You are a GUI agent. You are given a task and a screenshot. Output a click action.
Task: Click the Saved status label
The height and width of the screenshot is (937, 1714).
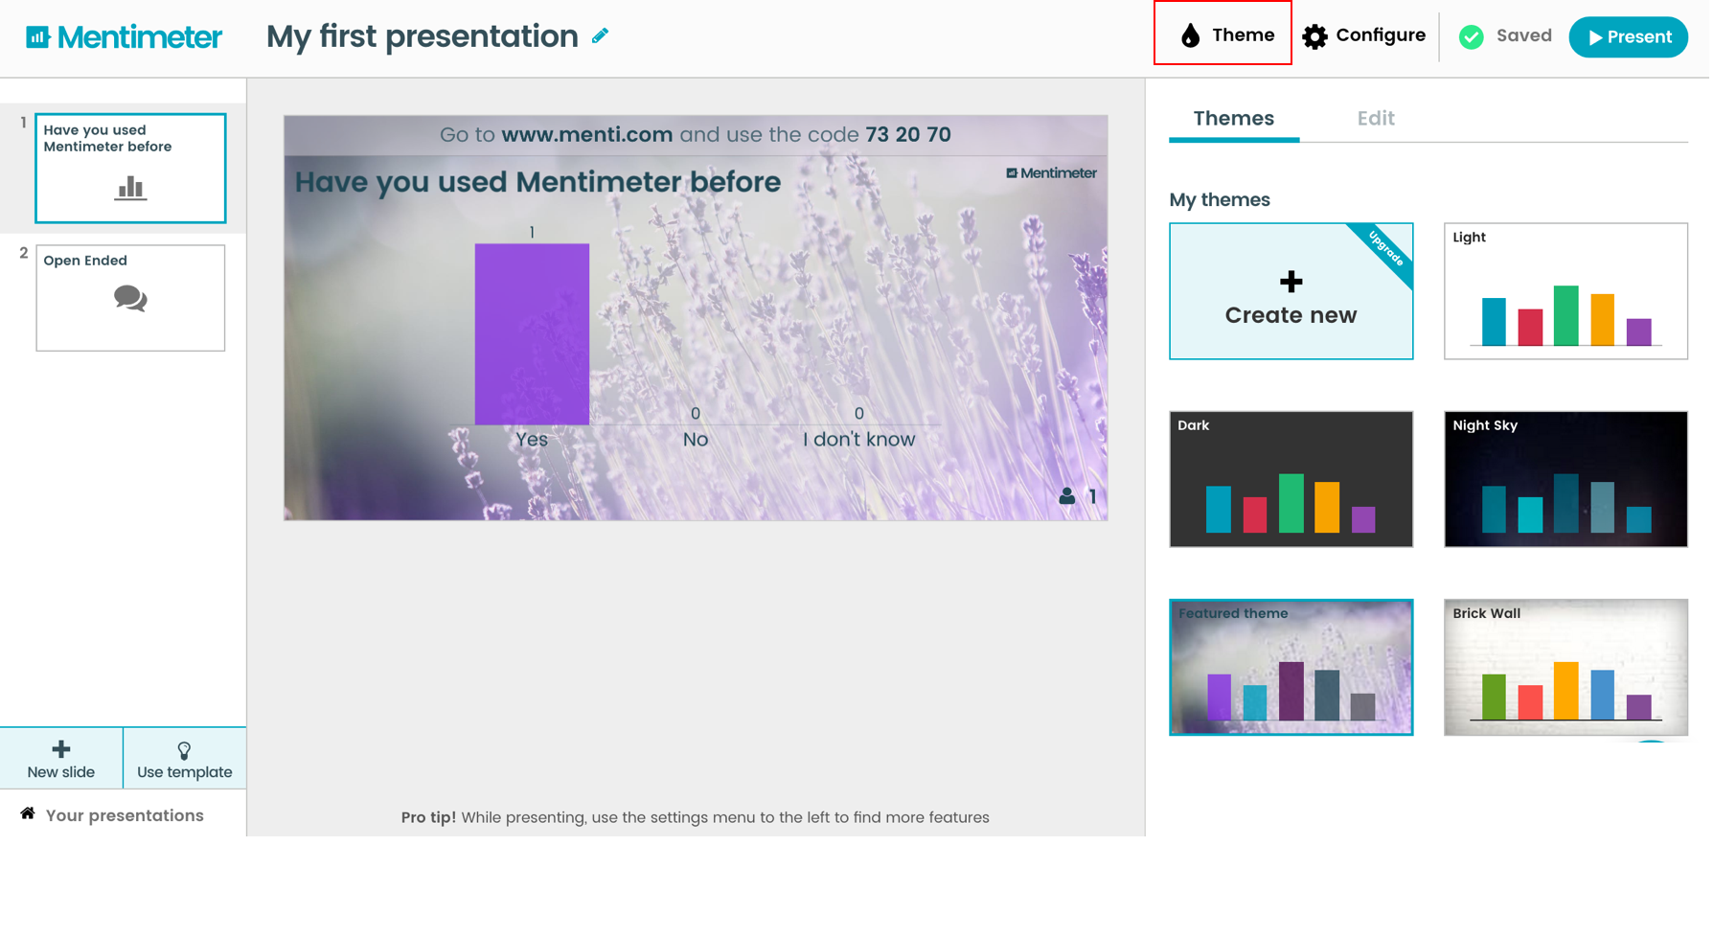(1523, 36)
